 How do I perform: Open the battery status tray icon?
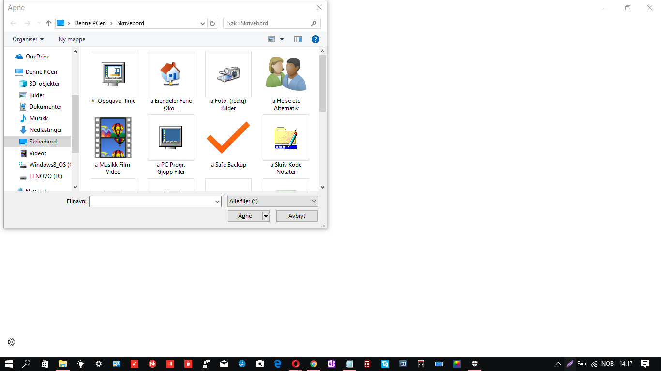coord(582,364)
